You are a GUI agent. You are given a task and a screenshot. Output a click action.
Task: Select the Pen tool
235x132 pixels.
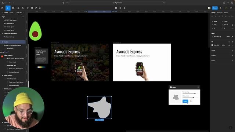23,8
